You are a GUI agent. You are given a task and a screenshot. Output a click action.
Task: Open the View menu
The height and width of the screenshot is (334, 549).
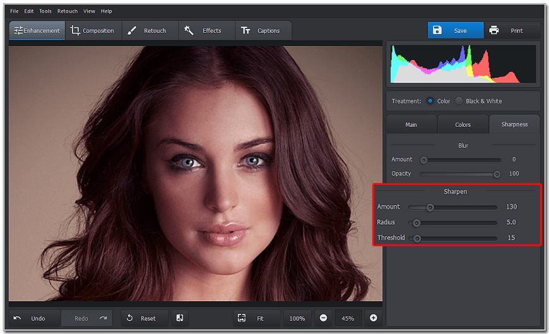click(x=89, y=11)
